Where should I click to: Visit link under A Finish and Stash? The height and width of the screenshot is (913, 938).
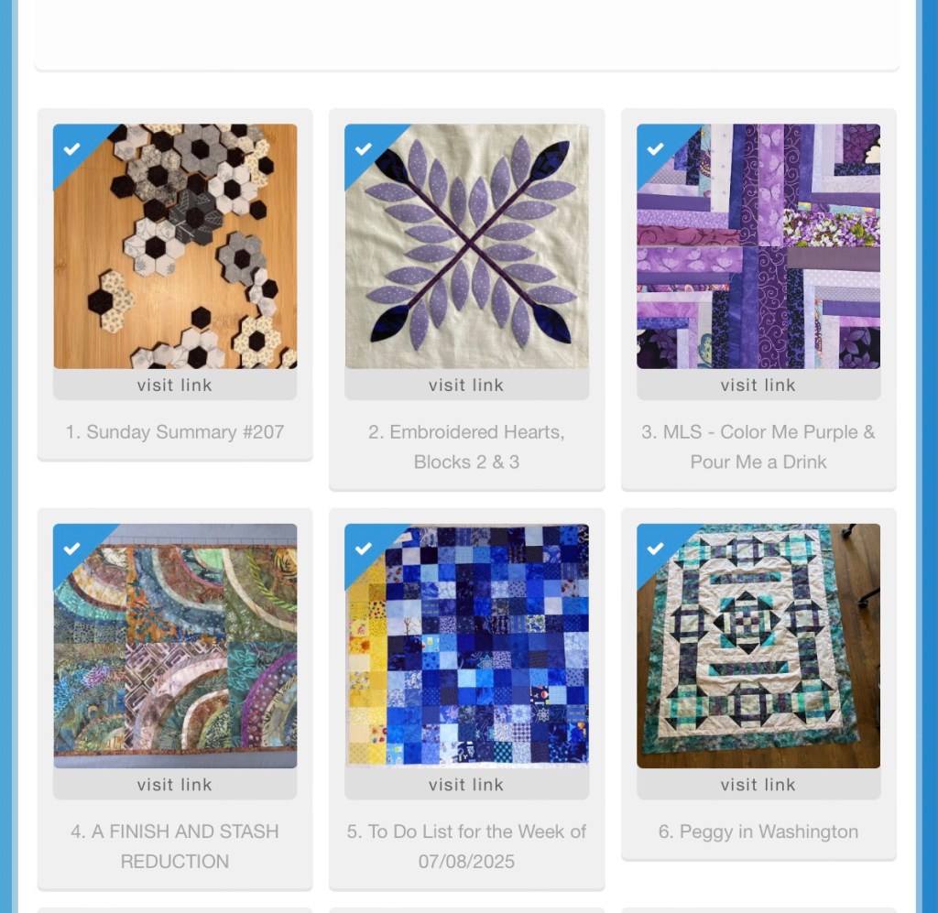click(x=175, y=785)
